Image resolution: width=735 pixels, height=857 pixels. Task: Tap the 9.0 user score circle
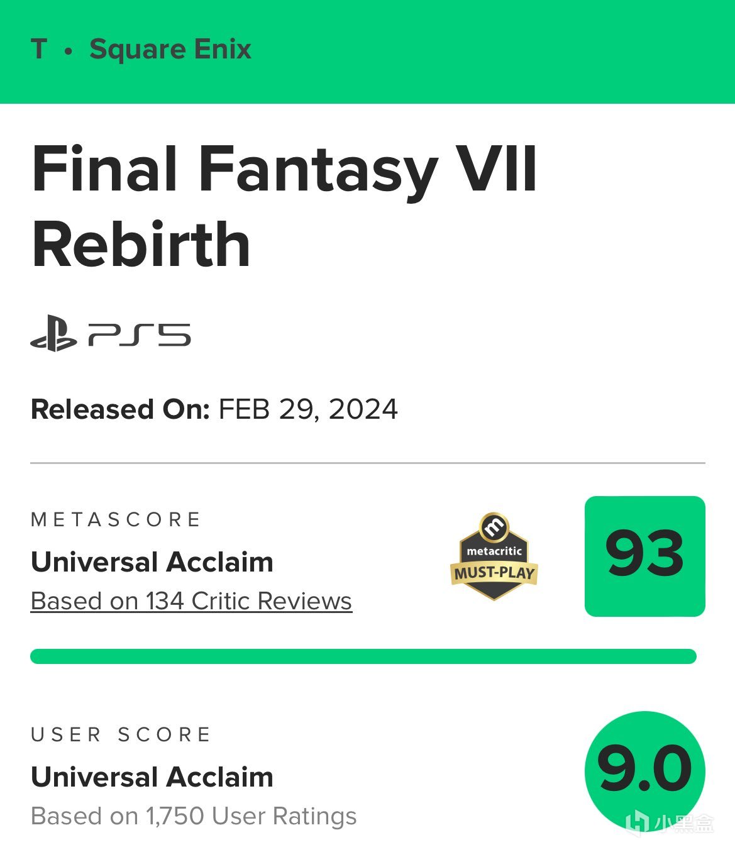pos(644,770)
